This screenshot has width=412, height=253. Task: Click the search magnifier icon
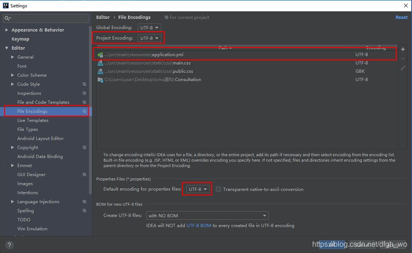click(7, 18)
